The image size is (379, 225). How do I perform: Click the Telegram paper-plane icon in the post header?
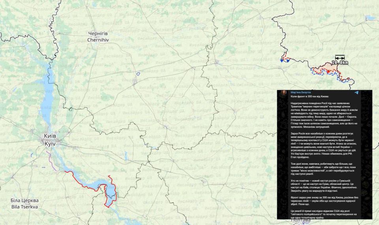(x=356, y=92)
